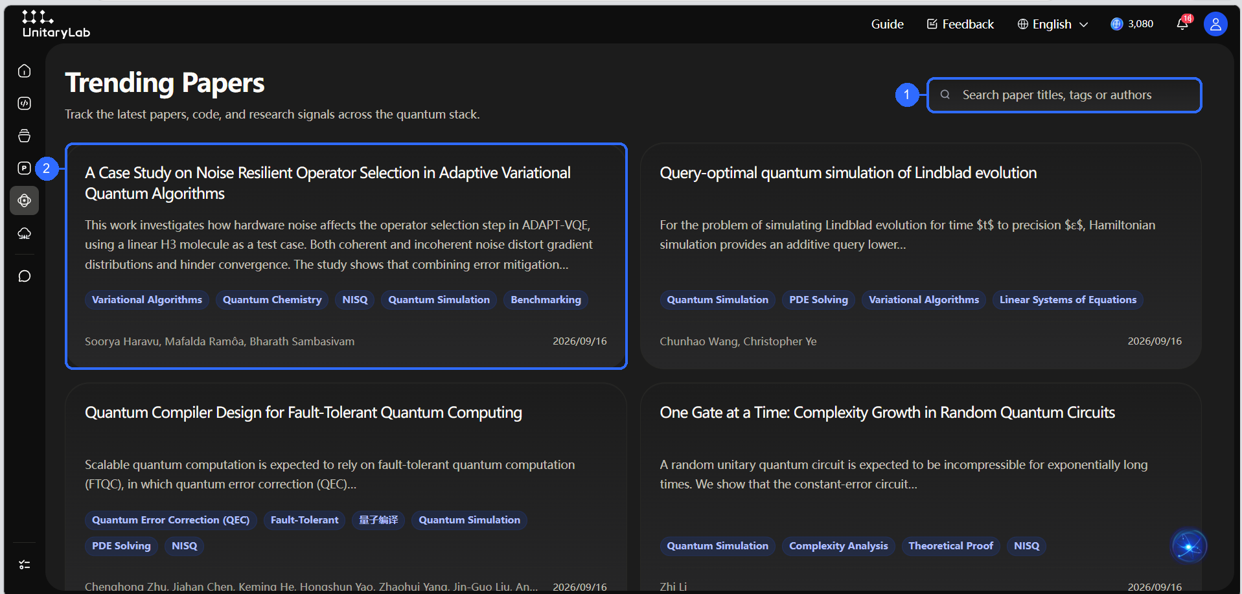Open the cloud sidebar icon
The image size is (1242, 594).
pyautogui.click(x=24, y=233)
